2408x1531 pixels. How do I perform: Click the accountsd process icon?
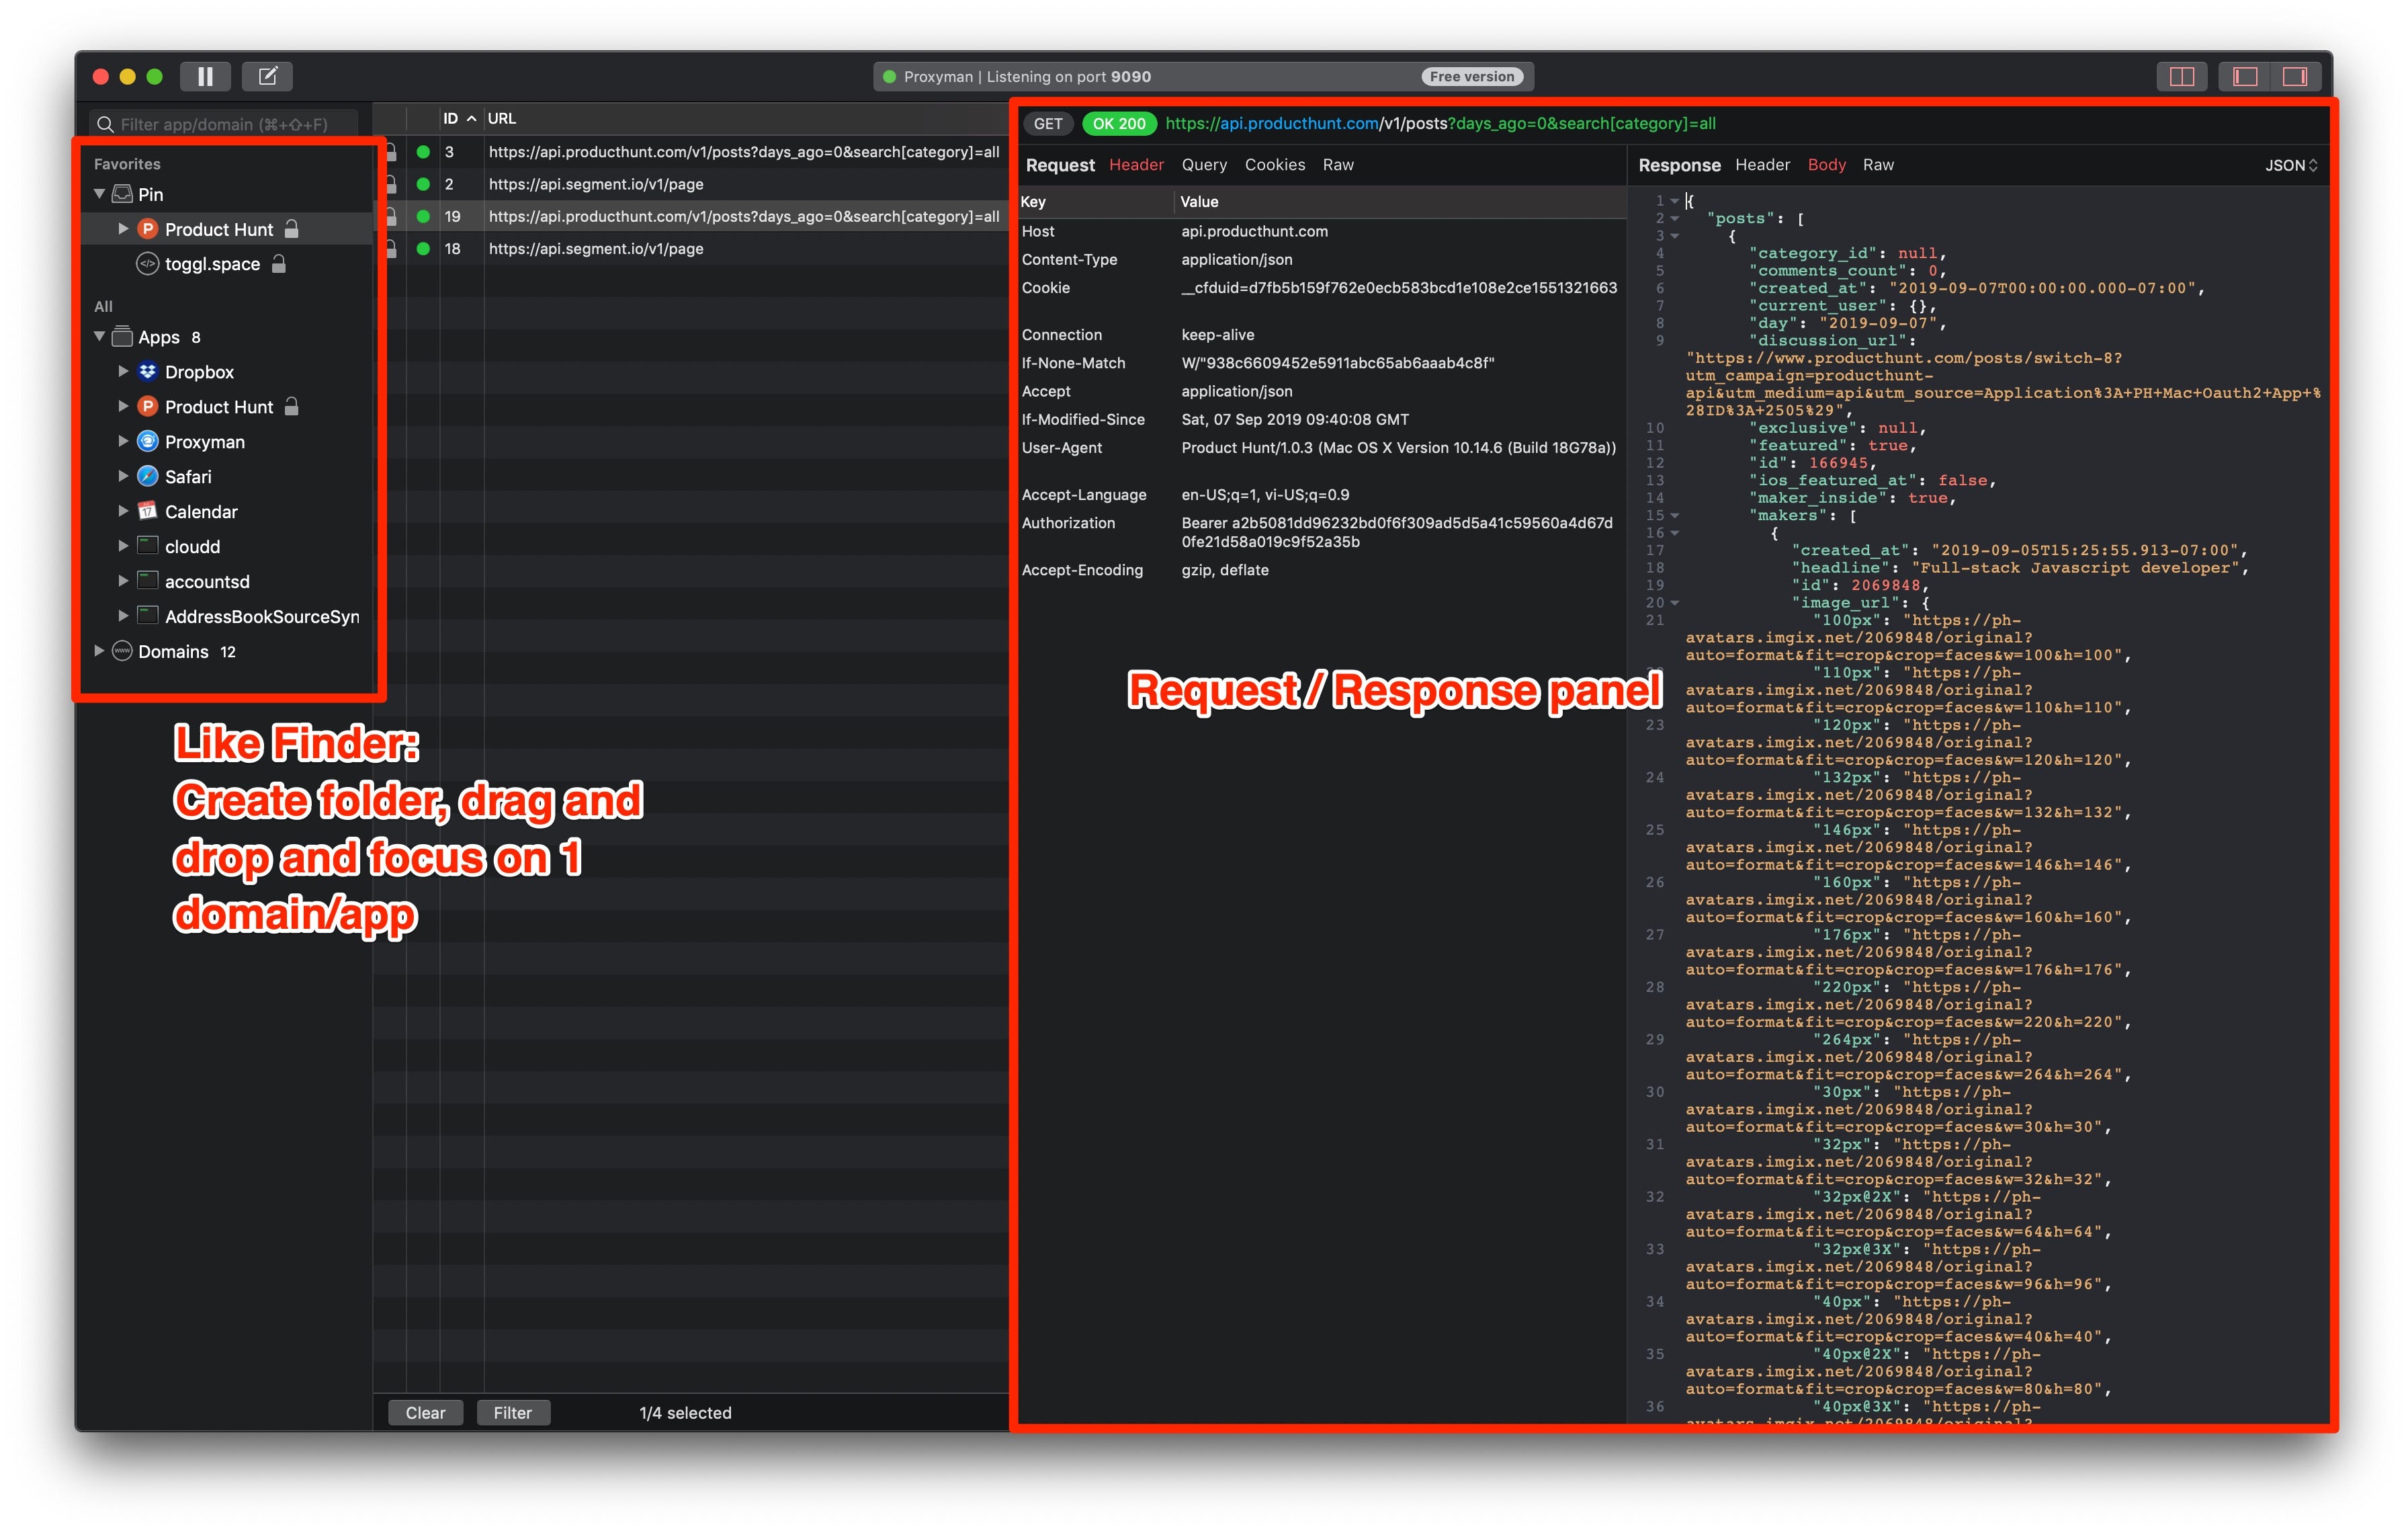(148, 581)
